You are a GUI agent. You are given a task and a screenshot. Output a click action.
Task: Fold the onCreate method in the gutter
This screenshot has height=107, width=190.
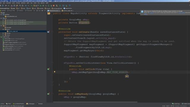coord(52,32)
